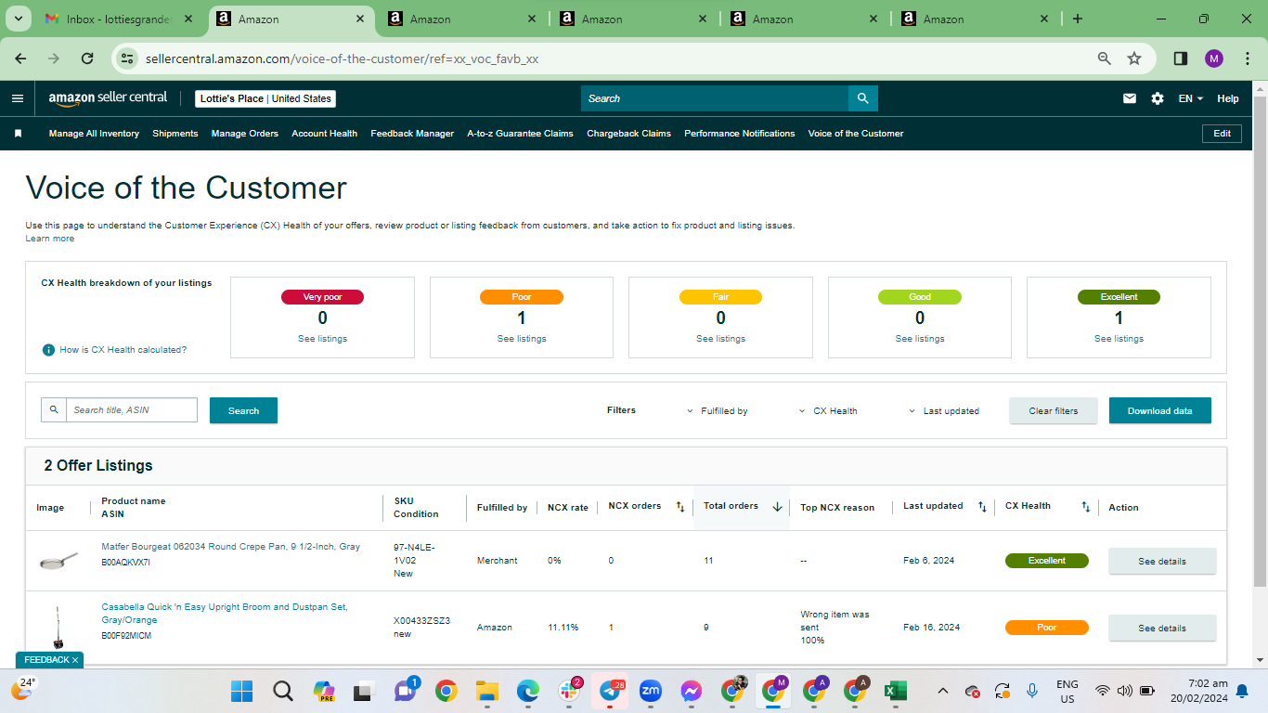Expand the CX Health filter

pos(828,411)
